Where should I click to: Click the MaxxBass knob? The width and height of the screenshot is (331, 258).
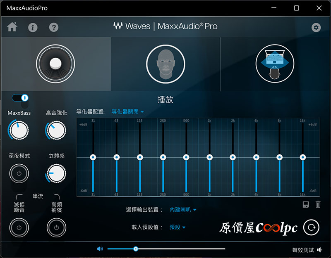19,130
